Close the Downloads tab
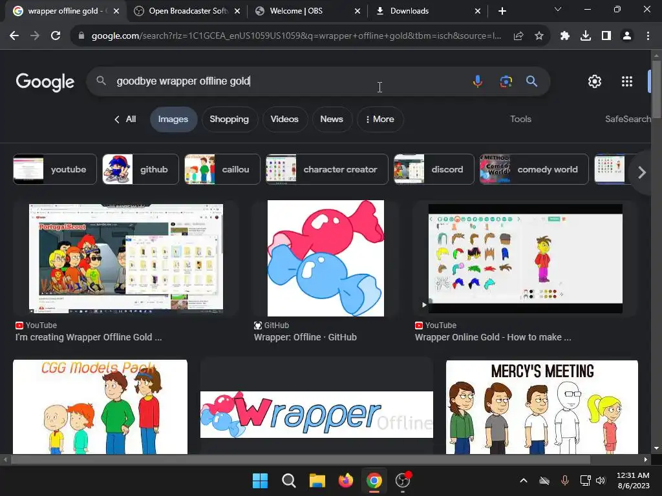Viewport: 662px width, 496px height. [478, 11]
